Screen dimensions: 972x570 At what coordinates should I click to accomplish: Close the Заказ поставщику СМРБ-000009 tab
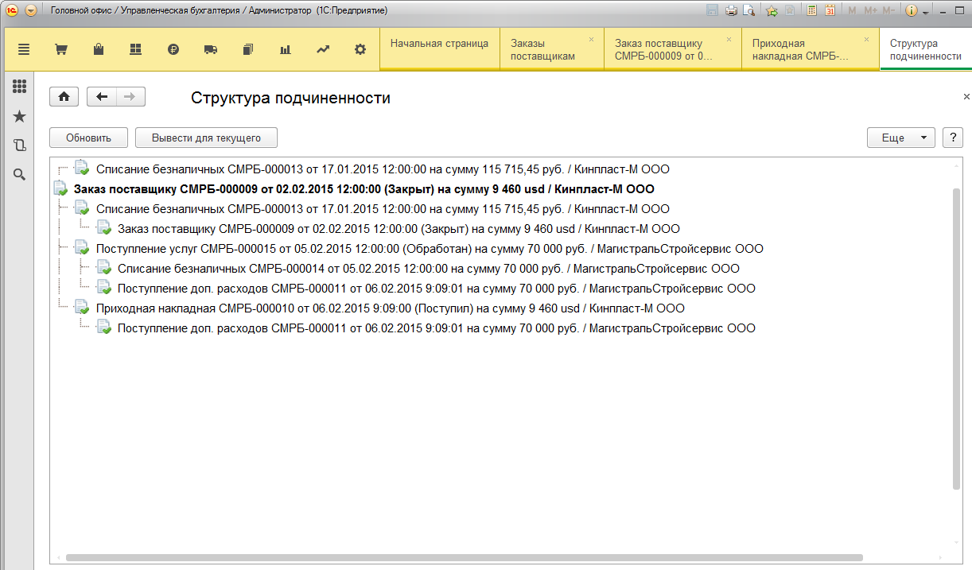pos(729,39)
